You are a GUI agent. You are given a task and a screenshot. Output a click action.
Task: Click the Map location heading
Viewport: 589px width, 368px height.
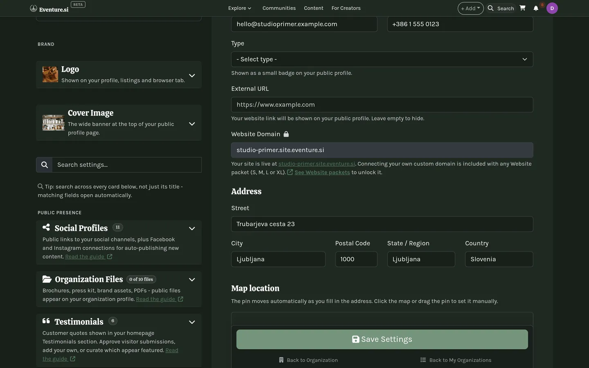tap(255, 288)
